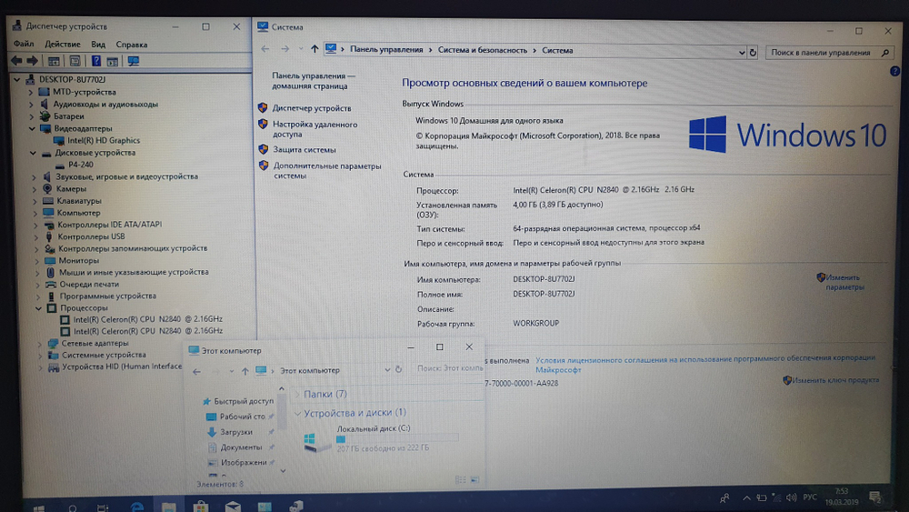
Task: Click the Help icon in Device Manager toolbar
Action: (95, 61)
